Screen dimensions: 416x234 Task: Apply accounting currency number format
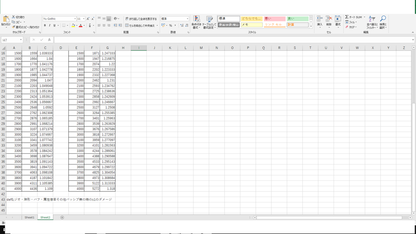(x=163, y=25)
